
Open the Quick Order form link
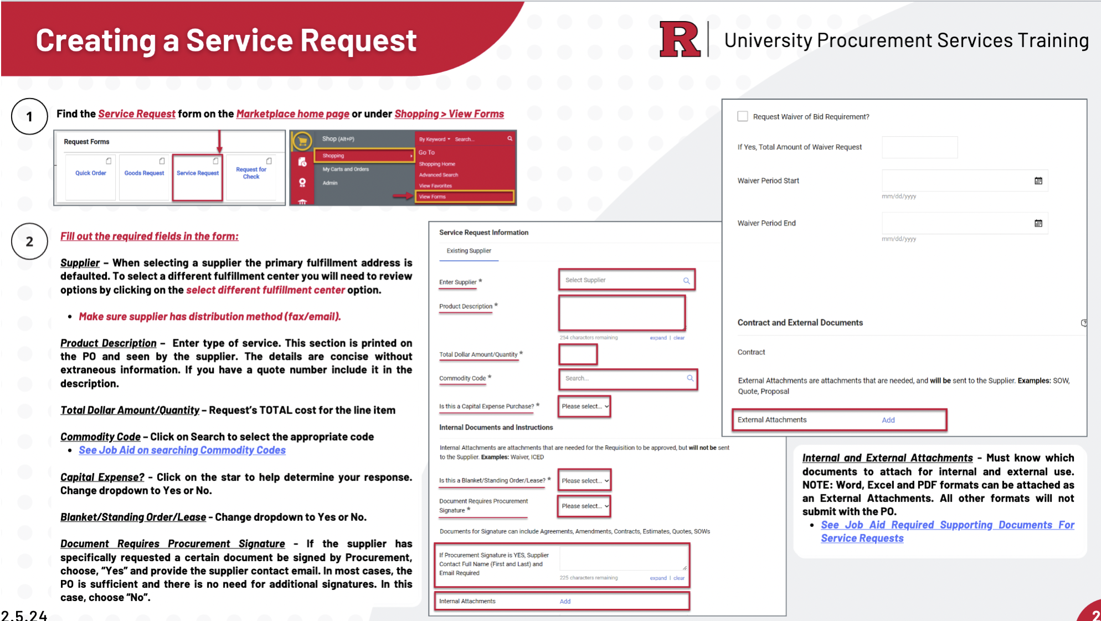[x=91, y=173]
